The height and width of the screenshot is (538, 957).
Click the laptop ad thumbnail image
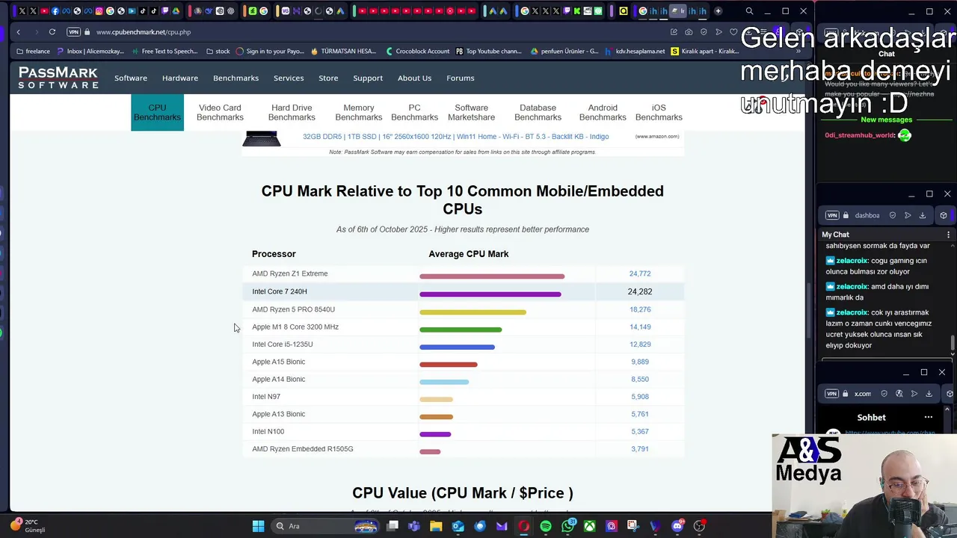(x=262, y=138)
